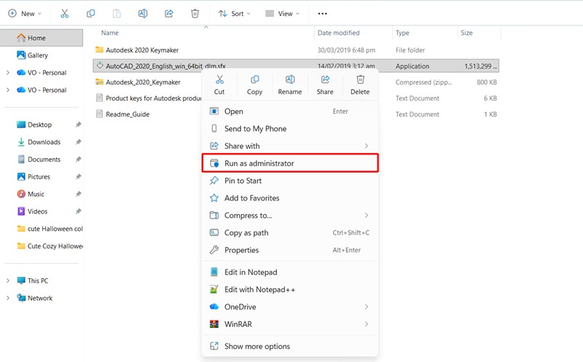583x362 pixels.
Task: Click the Share icon in top toolbar
Action: [169, 14]
